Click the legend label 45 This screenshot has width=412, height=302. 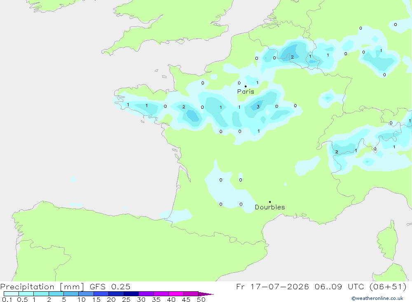coord(186,300)
